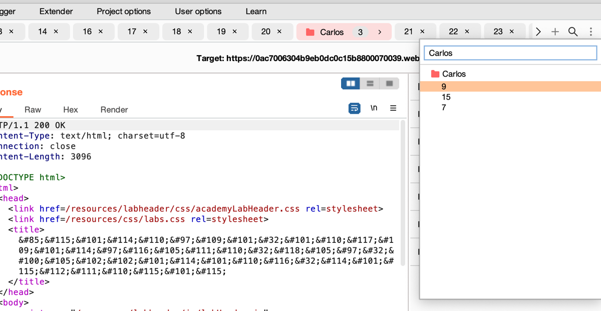The width and height of the screenshot is (601, 311).
Task: Add a new Repeater tab
Action: click(x=555, y=32)
